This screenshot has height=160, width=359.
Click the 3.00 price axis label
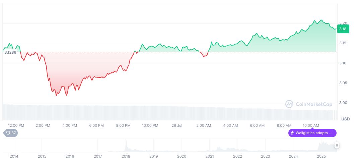point(343,103)
